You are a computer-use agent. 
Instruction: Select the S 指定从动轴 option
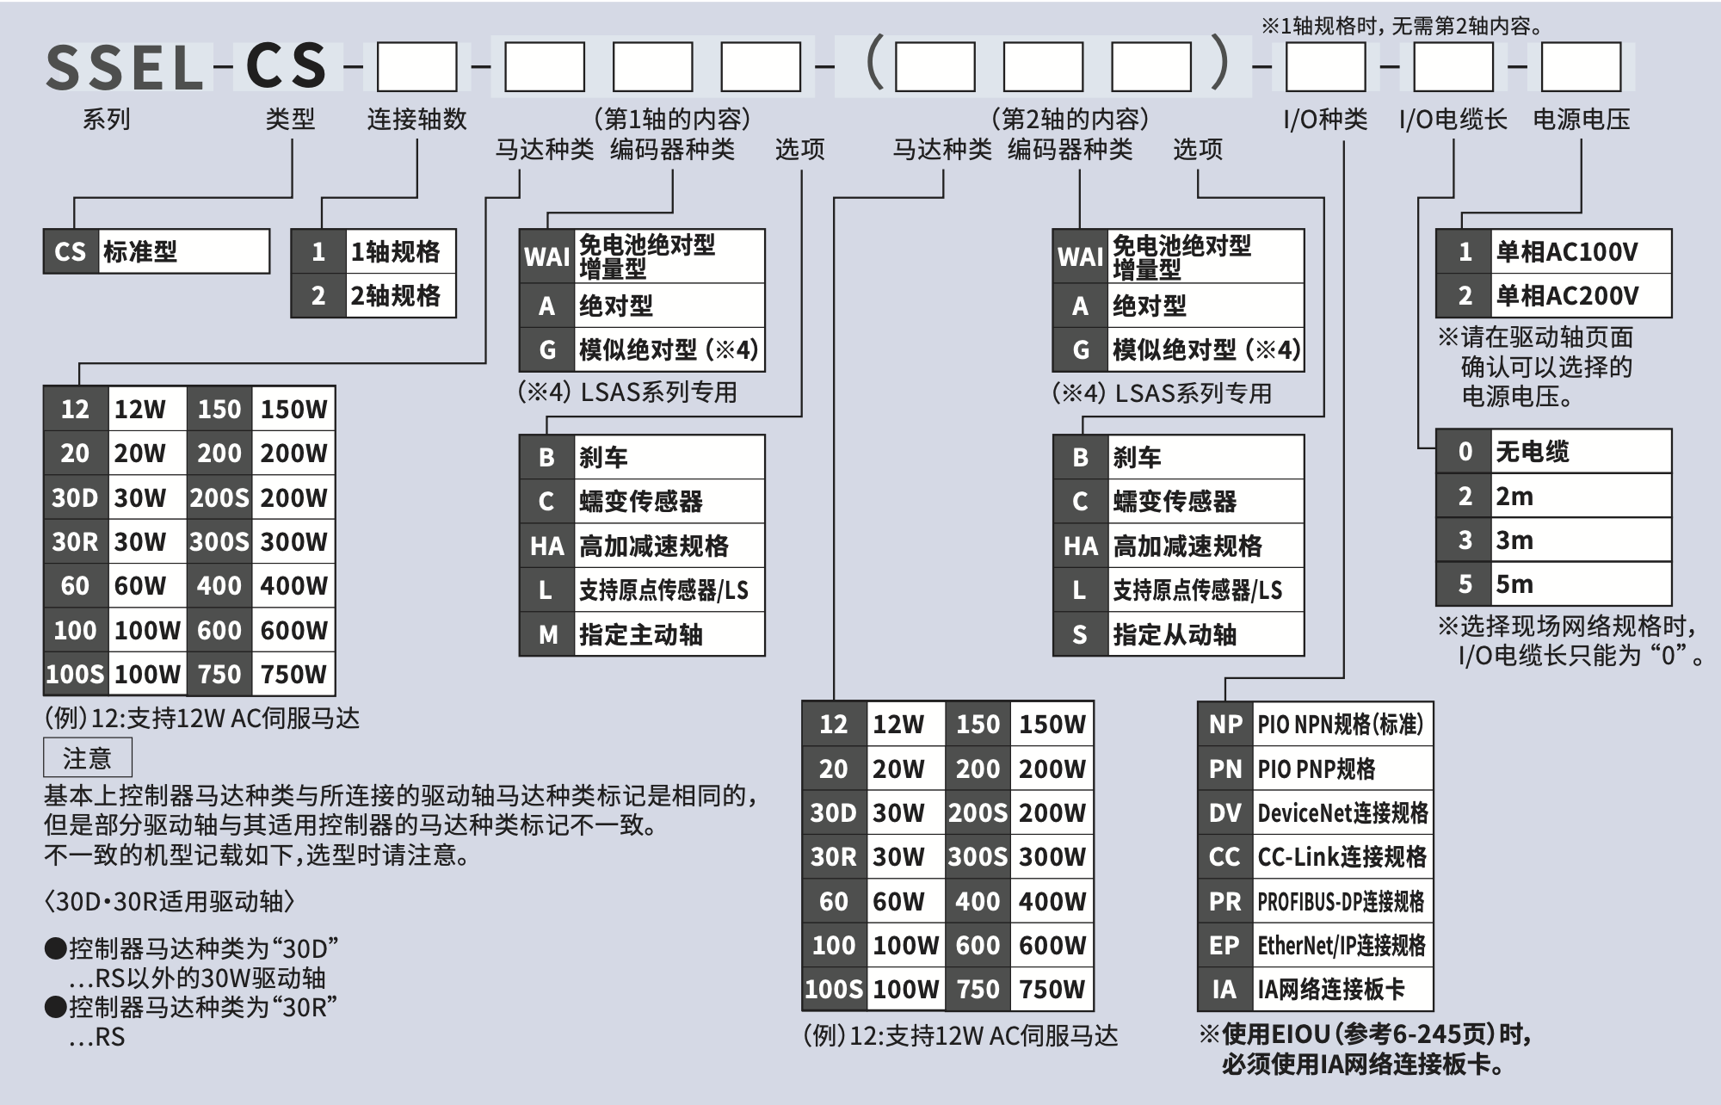point(1178,634)
